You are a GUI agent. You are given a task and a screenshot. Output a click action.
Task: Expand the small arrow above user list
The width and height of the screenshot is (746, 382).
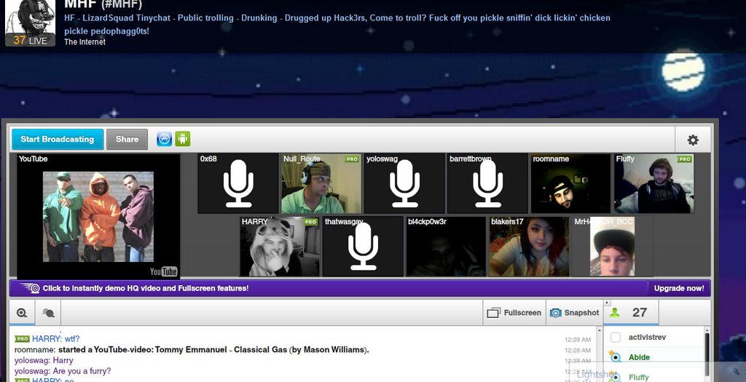click(x=607, y=302)
